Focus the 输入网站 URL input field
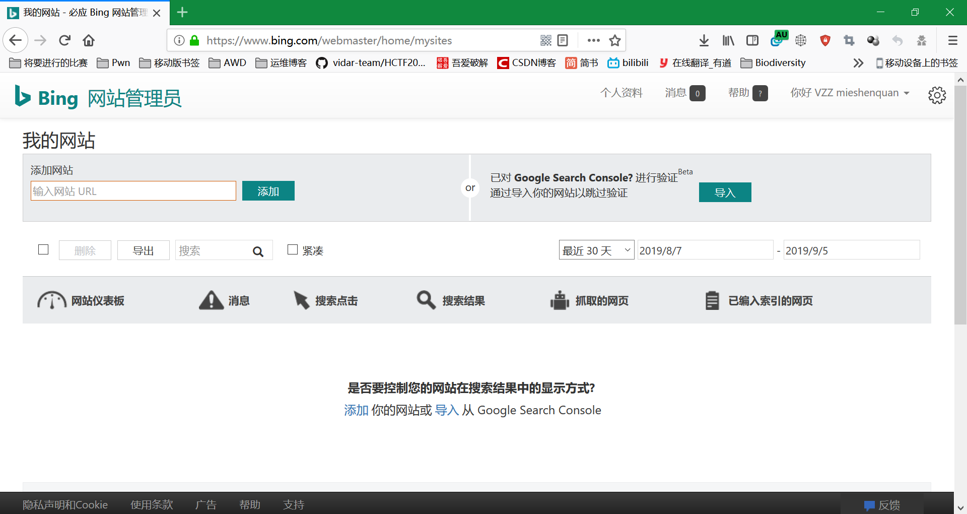Viewport: 967px width, 514px height. pyautogui.click(x=133, y=191)
